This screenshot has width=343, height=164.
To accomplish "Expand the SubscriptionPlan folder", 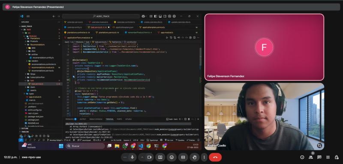I will tap(37, 78).
